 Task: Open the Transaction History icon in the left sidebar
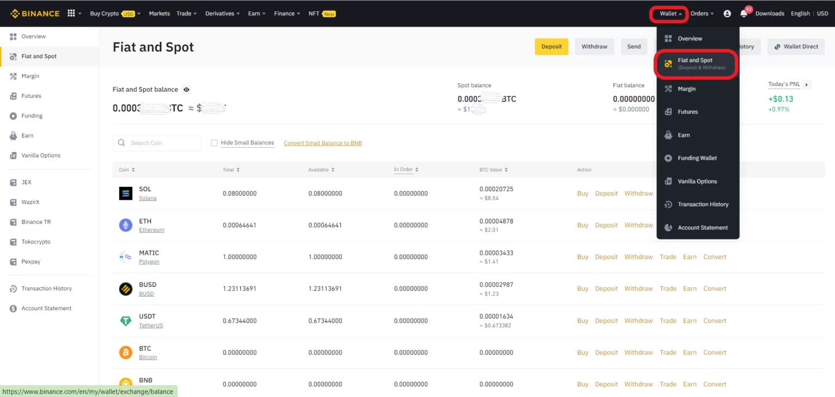point(14,289)
